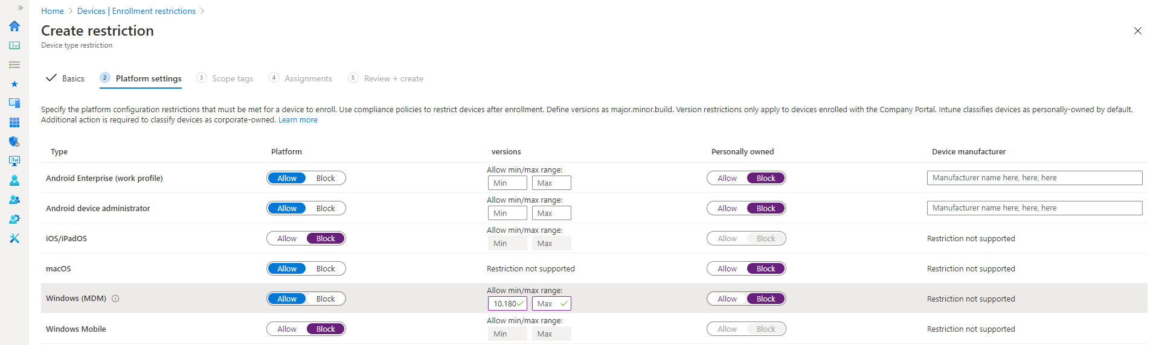Open the Users icon in sidebar
This screenshot has height=345, width=1159.
point(14,180)
